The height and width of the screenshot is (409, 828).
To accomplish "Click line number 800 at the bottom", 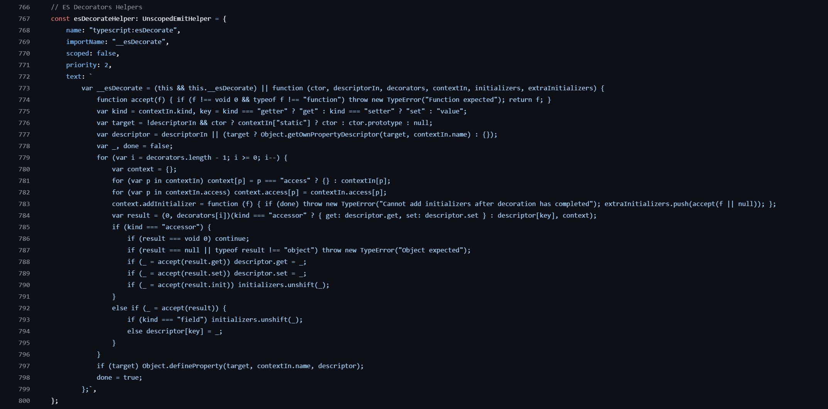I will pyautogui.click(x=24, y=401).
